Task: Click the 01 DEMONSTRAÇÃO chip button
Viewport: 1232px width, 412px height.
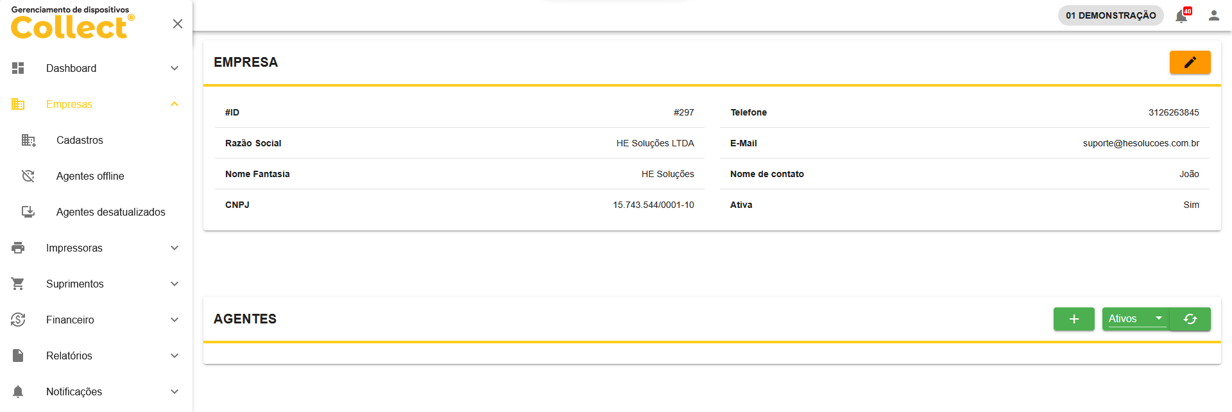Action: [1110, 15]
